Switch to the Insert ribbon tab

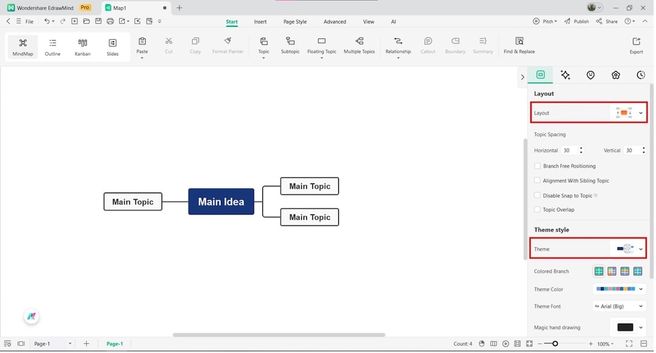[x=260, y=21]
